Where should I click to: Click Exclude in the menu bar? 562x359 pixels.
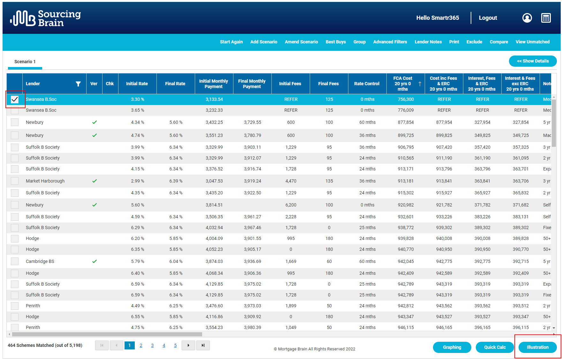(474, 42)
